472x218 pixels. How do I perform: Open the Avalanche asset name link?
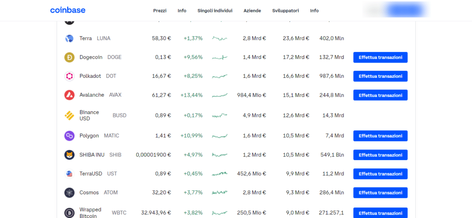[x=92, y=95]
